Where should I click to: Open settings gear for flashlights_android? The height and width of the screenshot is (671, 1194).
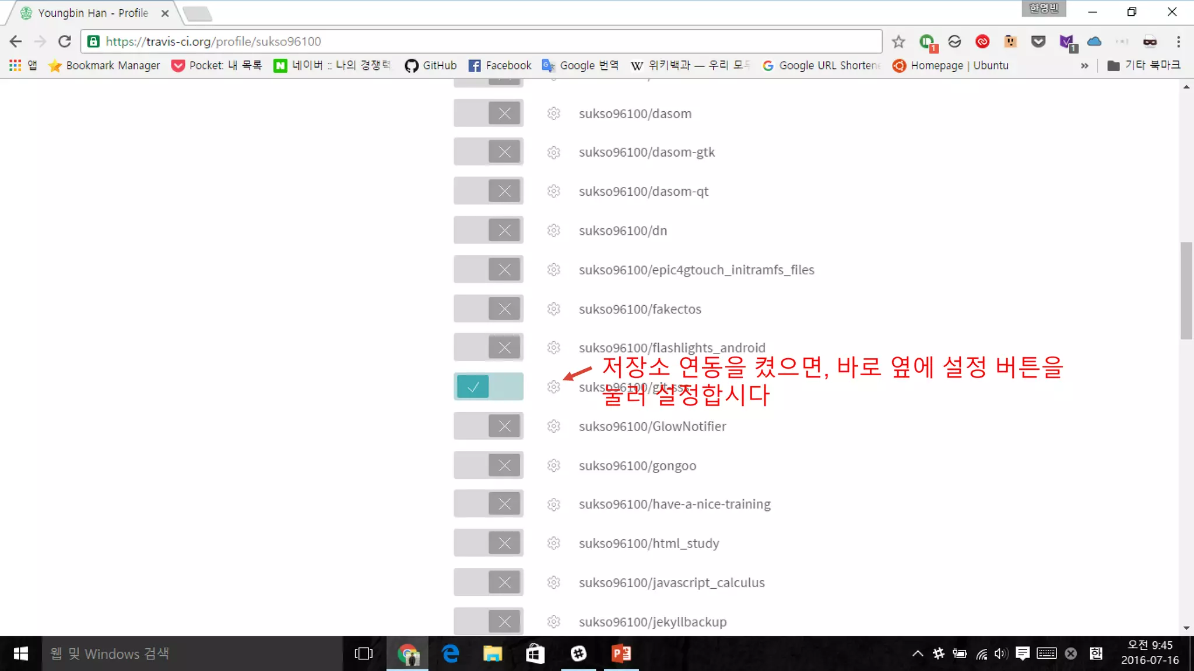click(x=553, y=348)
